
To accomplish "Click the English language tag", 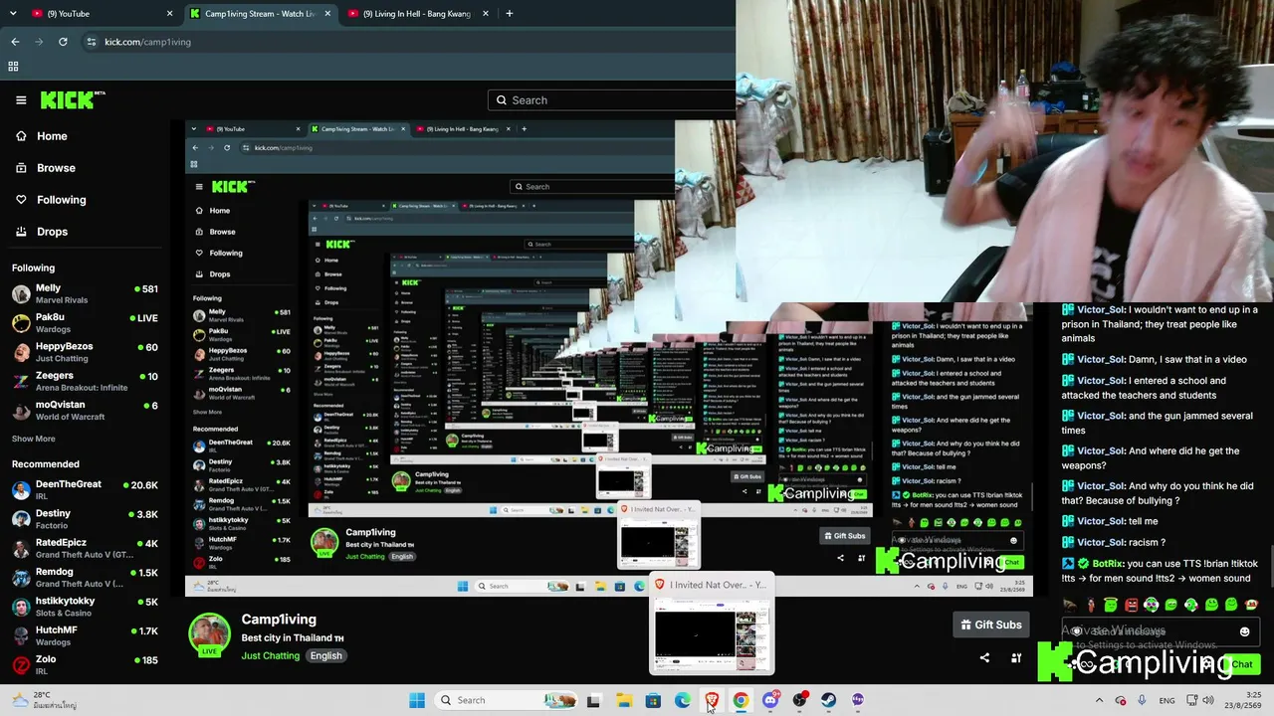I will tap(325, 656).
